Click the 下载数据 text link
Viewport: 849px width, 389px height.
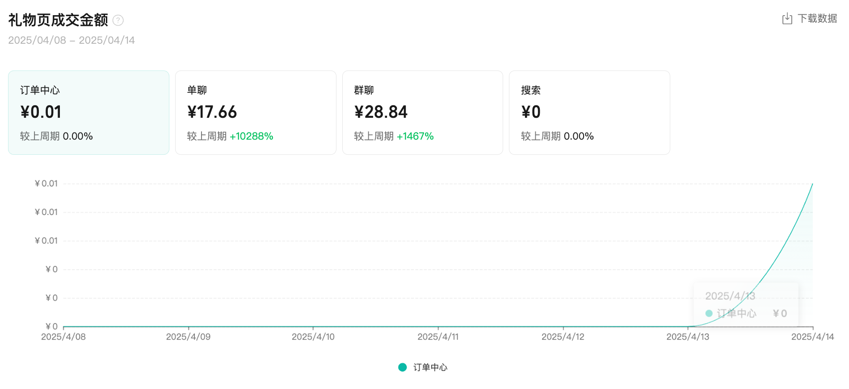[817, 19]
